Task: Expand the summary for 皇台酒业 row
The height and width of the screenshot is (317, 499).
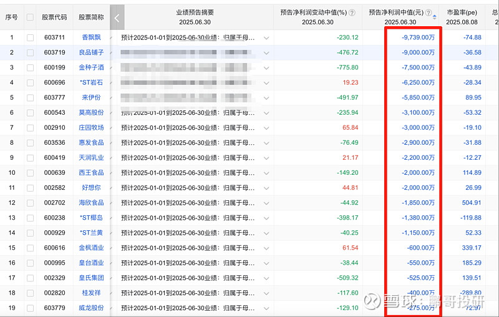Action: tap(266, 263)
